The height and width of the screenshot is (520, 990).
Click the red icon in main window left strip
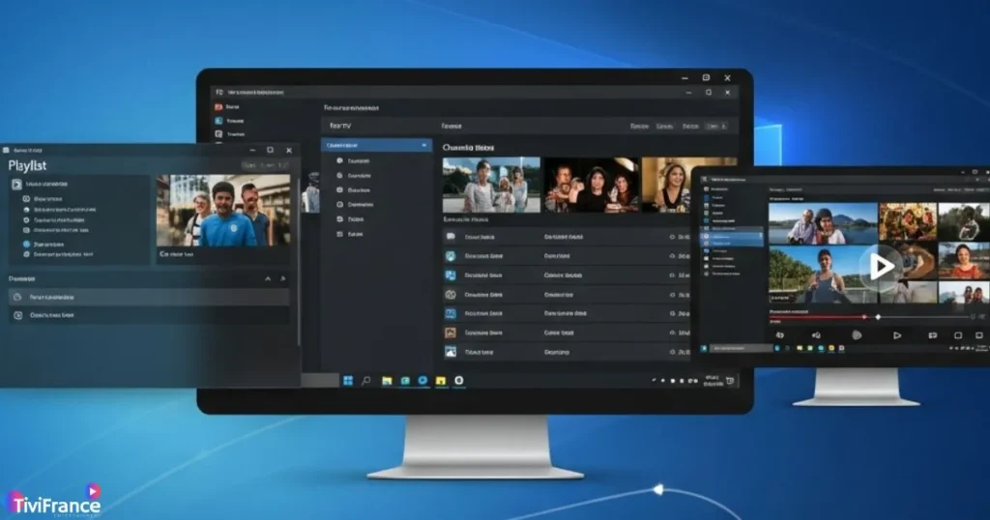click(218, 107)
